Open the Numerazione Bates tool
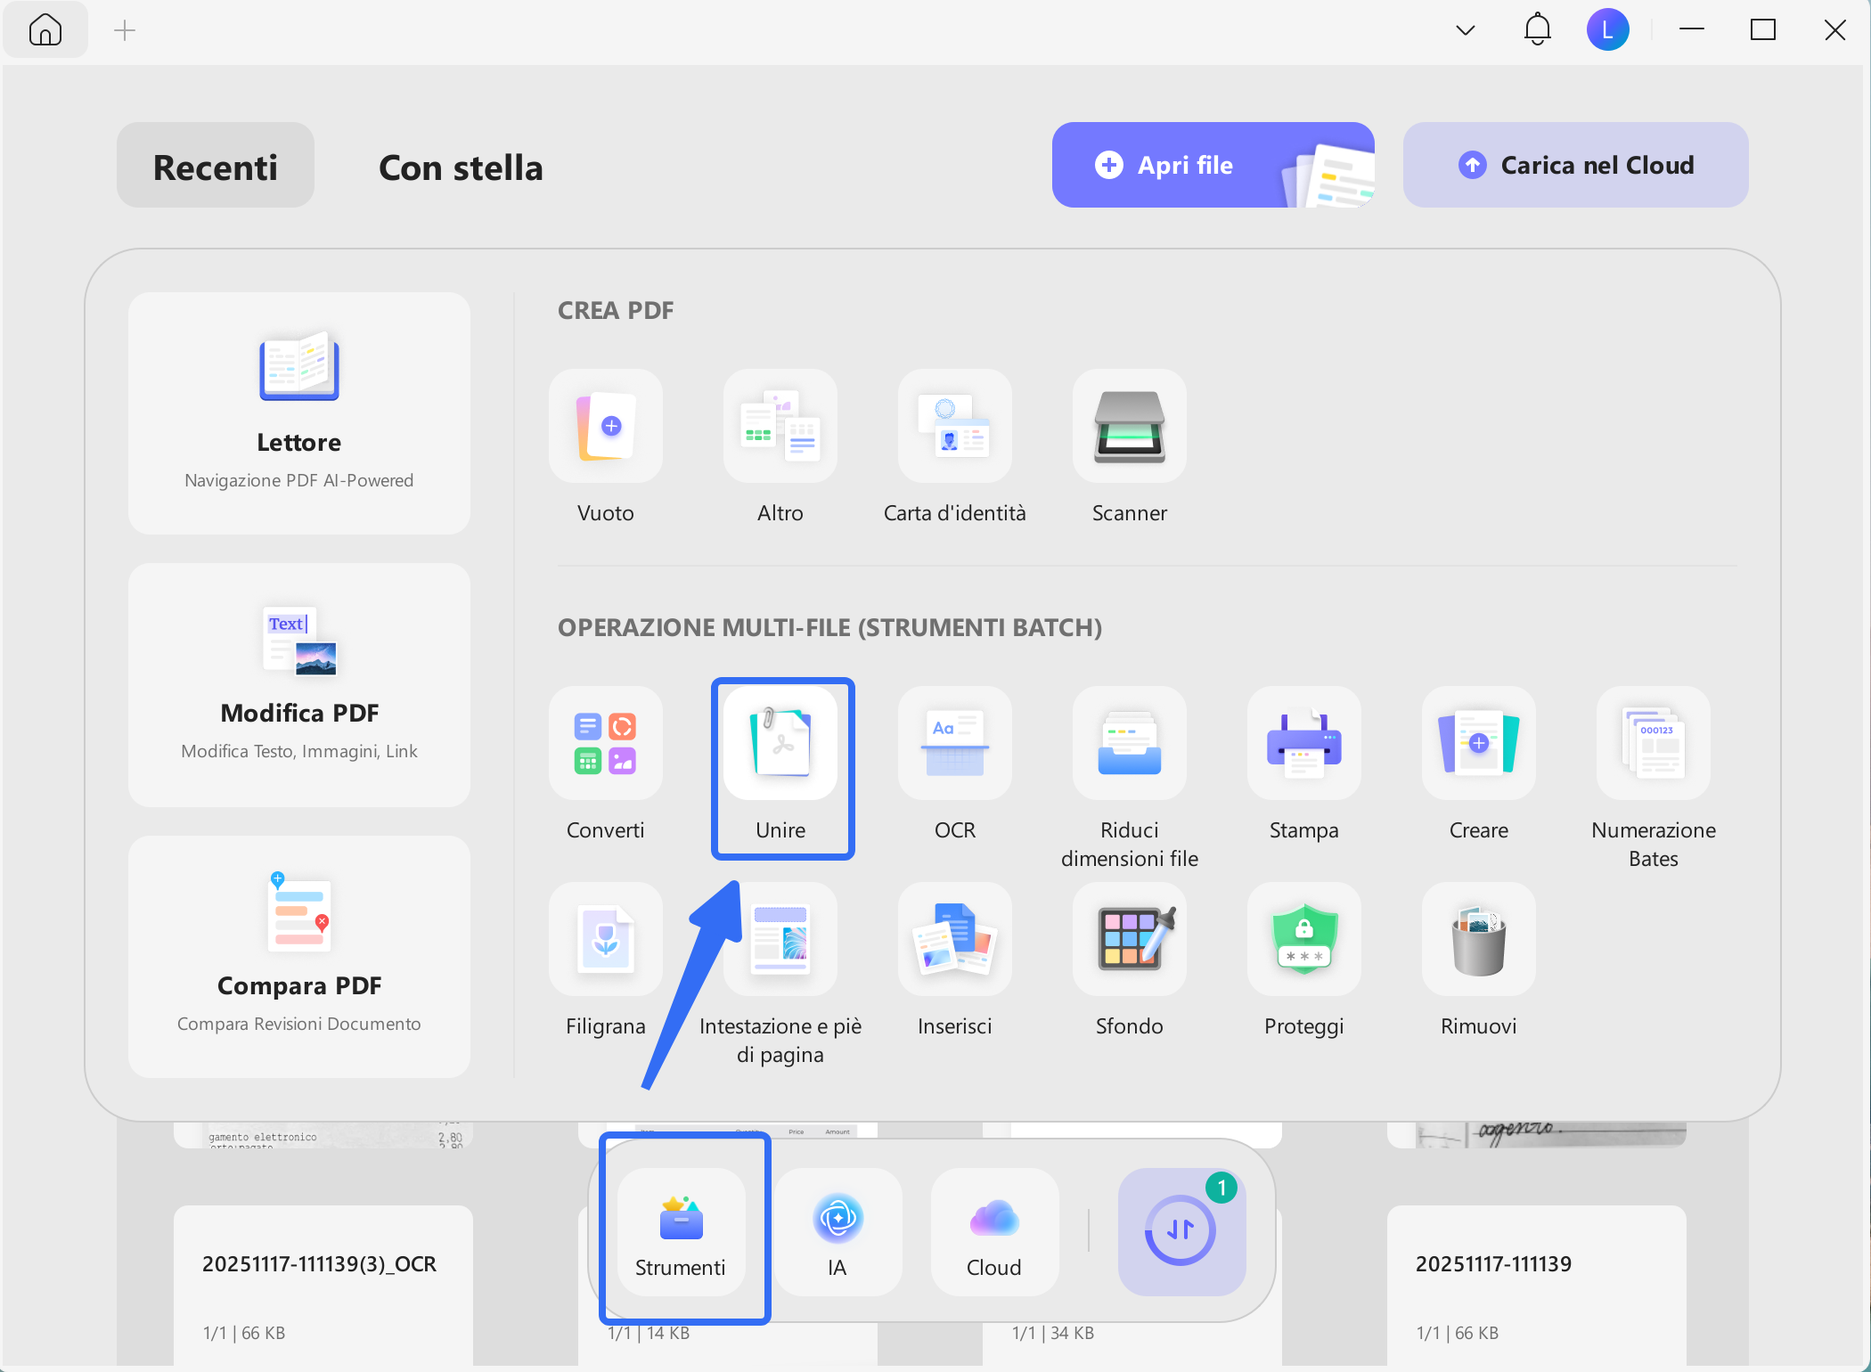 tap(1653, 744)
